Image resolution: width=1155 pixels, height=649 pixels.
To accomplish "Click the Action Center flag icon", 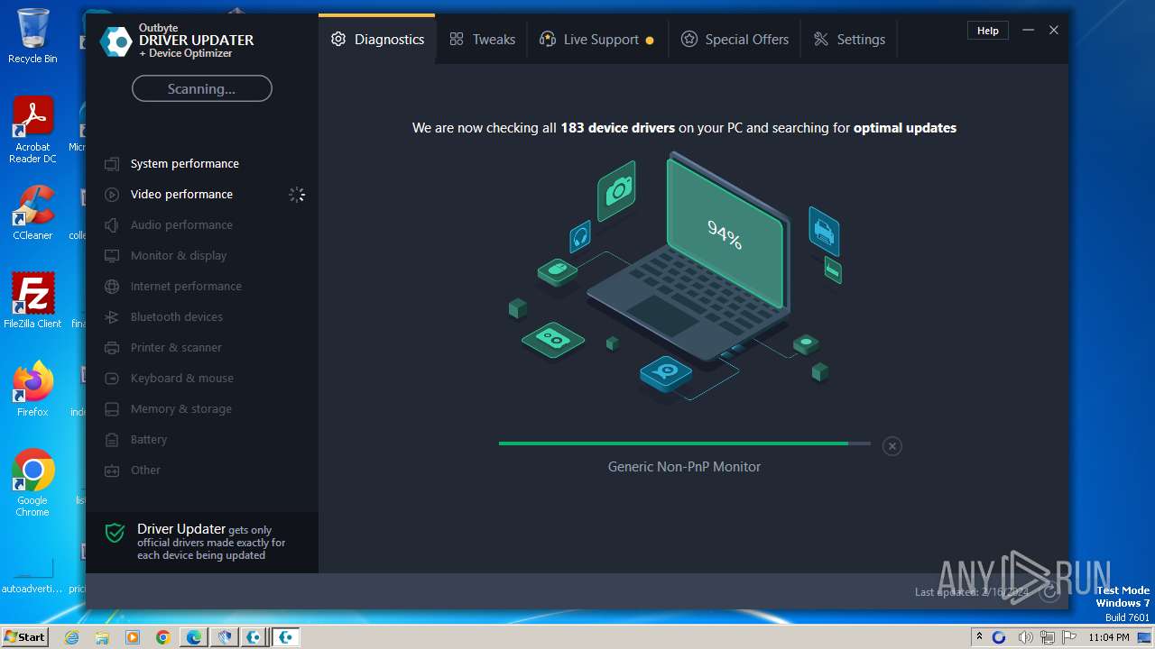I will [x=1069, y=637].
